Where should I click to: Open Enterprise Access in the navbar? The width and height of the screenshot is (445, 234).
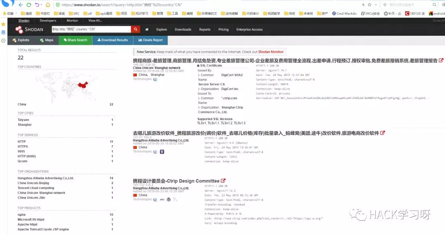(x=249, y=29)
